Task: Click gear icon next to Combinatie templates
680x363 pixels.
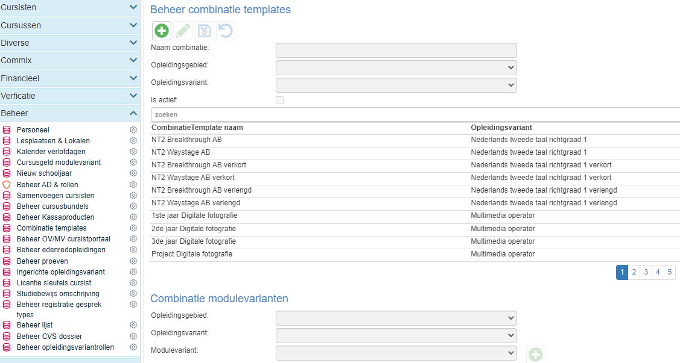Action: [133, 228]
